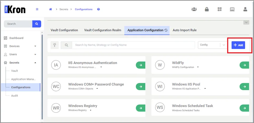Click the home icon in breadcrumb

point(50,9)
